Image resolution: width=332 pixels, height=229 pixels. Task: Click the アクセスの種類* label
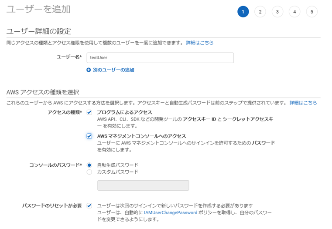65,112
